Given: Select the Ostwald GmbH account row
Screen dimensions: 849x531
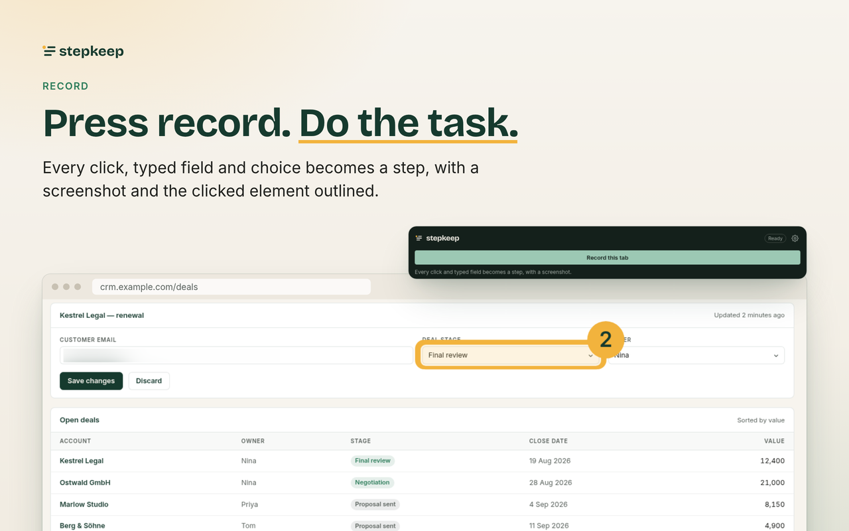Looking at the screenshot, I should (x=85, y=483).
